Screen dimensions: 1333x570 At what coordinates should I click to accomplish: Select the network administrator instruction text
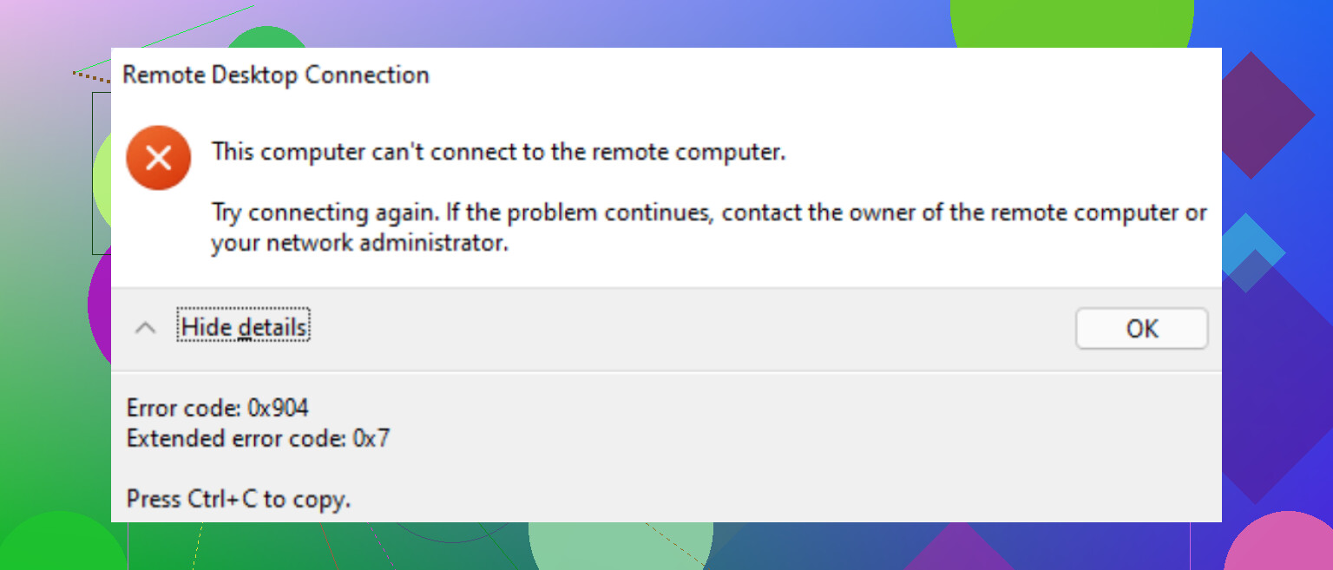pyautogui.click(x=607, y=227)
